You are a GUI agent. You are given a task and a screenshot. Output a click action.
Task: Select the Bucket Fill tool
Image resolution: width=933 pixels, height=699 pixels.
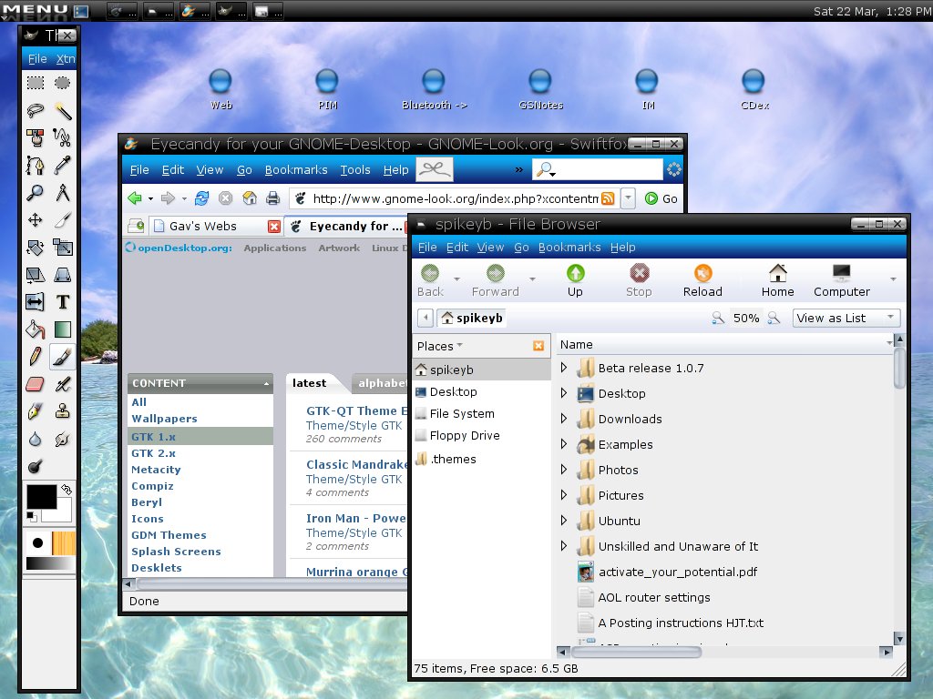[36, 329]
